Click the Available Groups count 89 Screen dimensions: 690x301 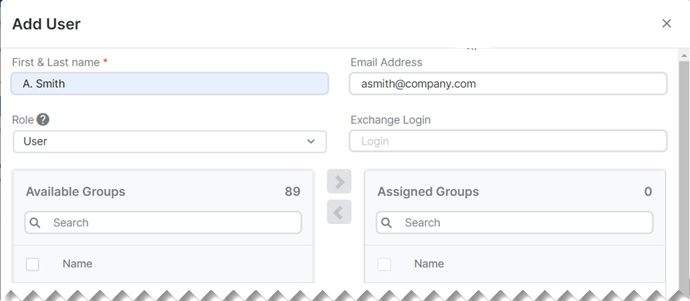(x=292, y=192)
